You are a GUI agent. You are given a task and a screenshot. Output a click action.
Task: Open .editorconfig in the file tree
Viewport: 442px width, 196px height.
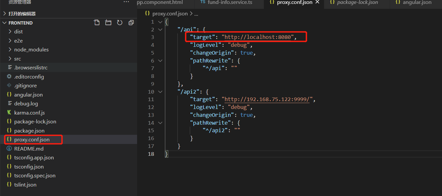tap(68, 77)
